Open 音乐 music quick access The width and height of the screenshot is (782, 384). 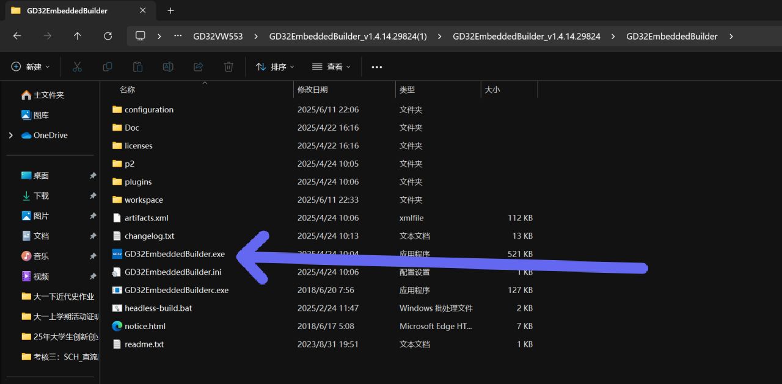click(x=35, y=256)
